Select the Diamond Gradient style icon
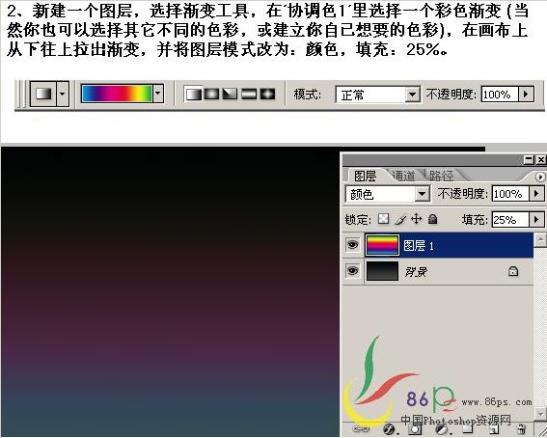The width and height of the screenshot is (547, 438). tap(267, 95)
